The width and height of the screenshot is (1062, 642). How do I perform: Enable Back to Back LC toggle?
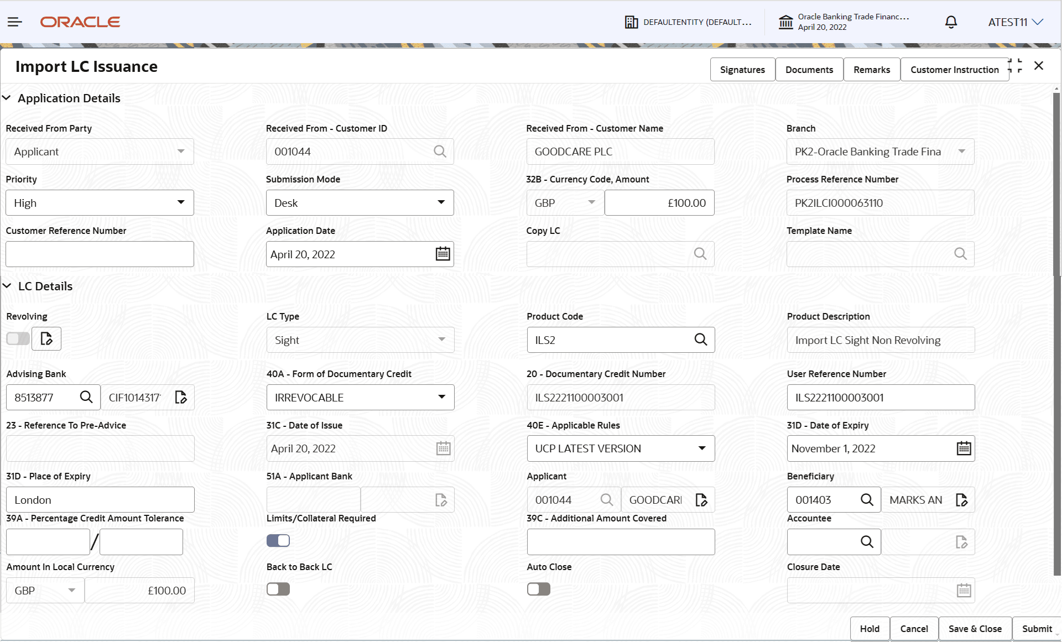coord(278,589)
